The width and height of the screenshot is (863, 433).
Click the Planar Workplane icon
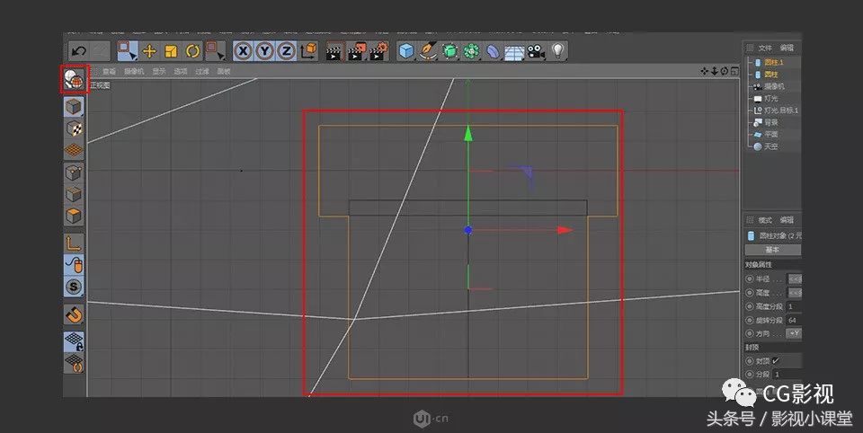click(74, 363)
